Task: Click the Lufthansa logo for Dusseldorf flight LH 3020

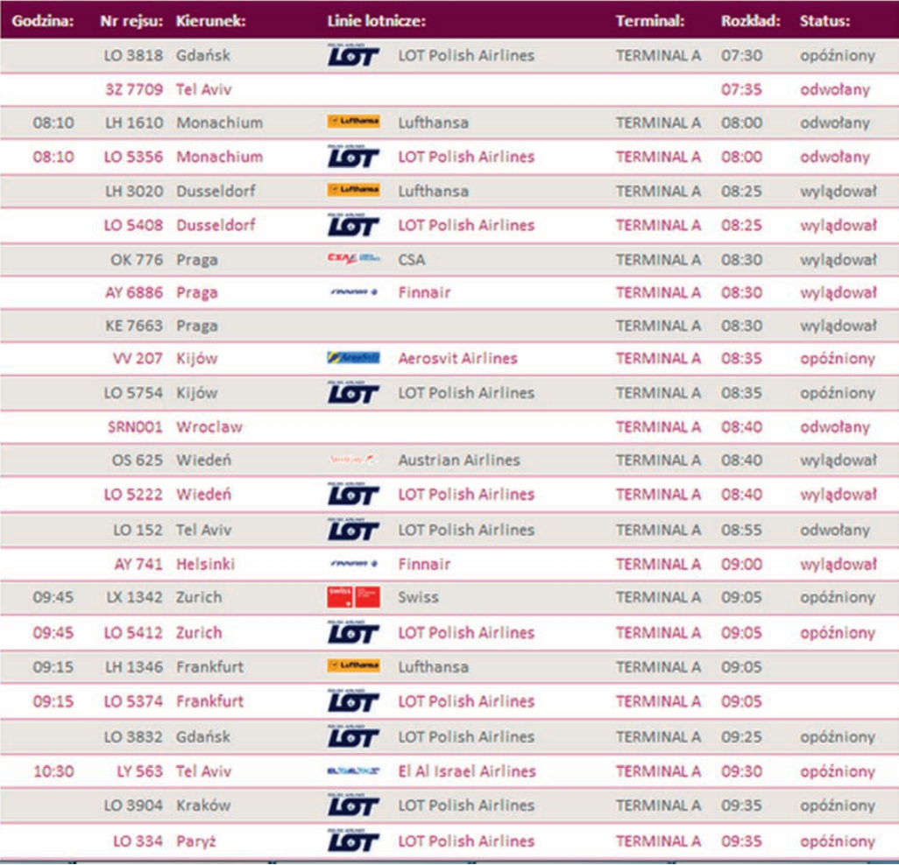Action: point(353,191)
